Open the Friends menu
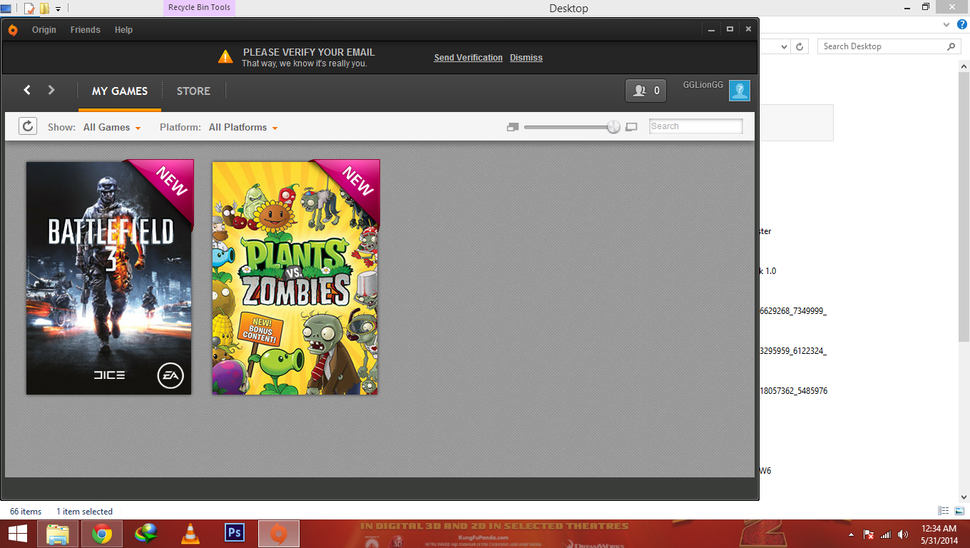 (x=86, y=30)
